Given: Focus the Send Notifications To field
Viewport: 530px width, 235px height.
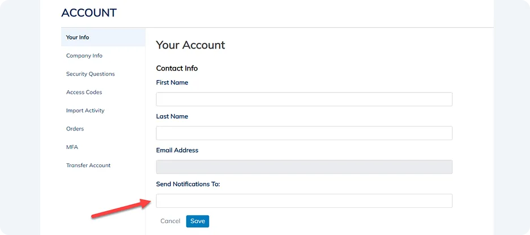Looking at the screenshot, I should (304, 201).
